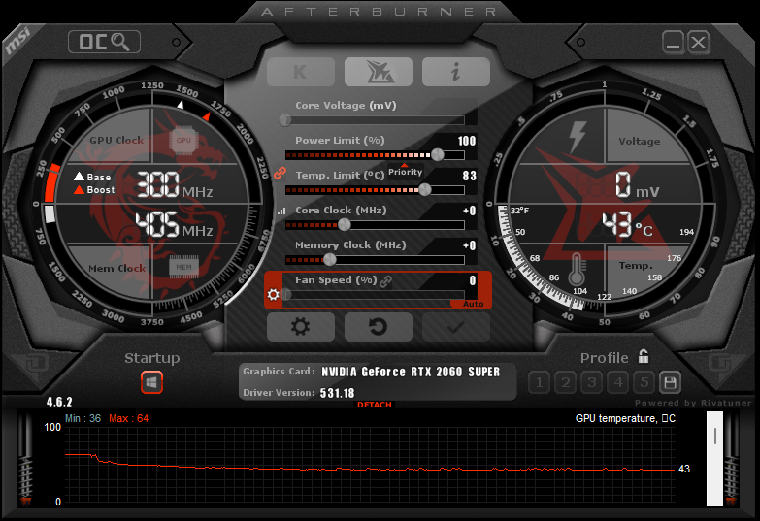
Task: Click the 'Min : 36' graph label
Action: tap(83, 418)
